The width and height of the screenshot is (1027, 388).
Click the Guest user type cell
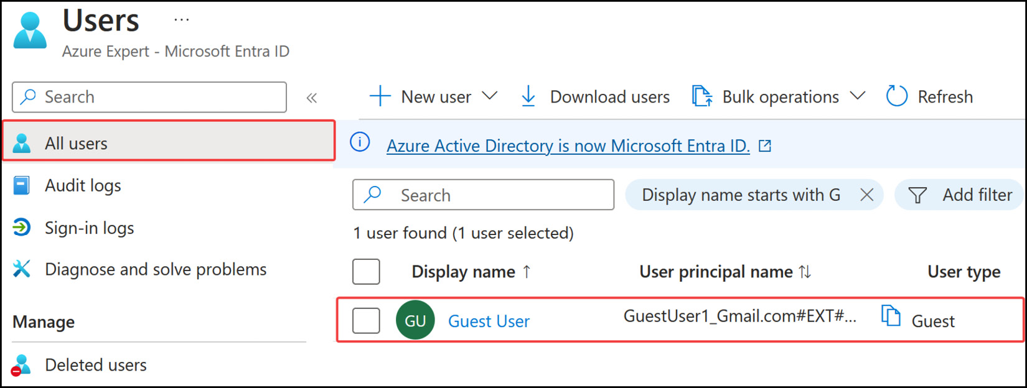pos(933,321)
